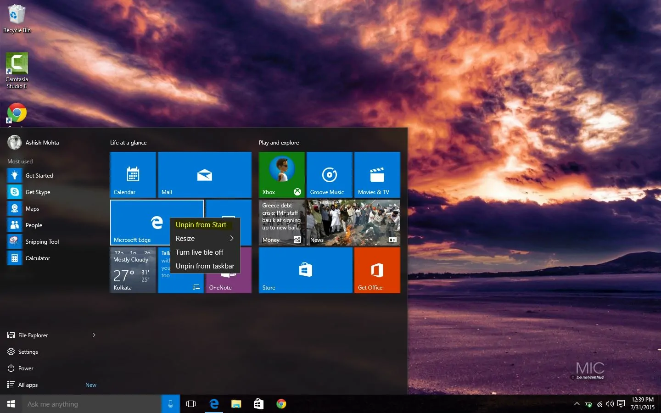This screenshot has height=413, width=661.
Task: Select the Camtasia Studio 8 desktop icon
Action: click(x=17, y=70)
